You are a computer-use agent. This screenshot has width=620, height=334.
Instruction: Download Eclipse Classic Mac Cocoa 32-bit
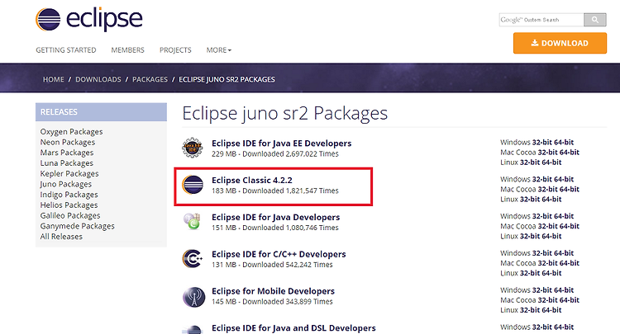click(x=548, y=190)
